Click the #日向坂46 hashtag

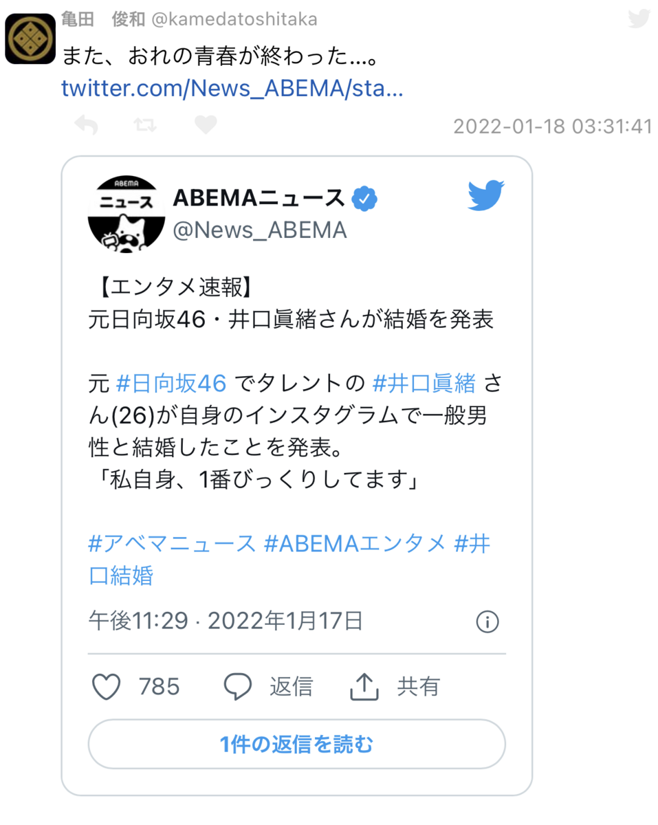[x=172, y=383]
